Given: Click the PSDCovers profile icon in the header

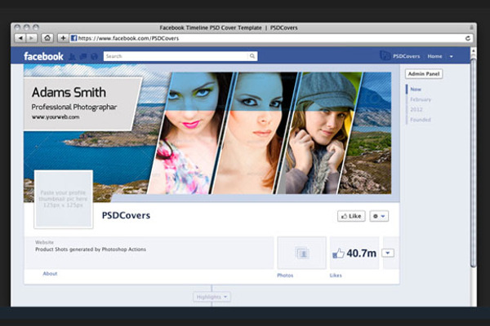Looking at the screenshot, I should [385, 55].
